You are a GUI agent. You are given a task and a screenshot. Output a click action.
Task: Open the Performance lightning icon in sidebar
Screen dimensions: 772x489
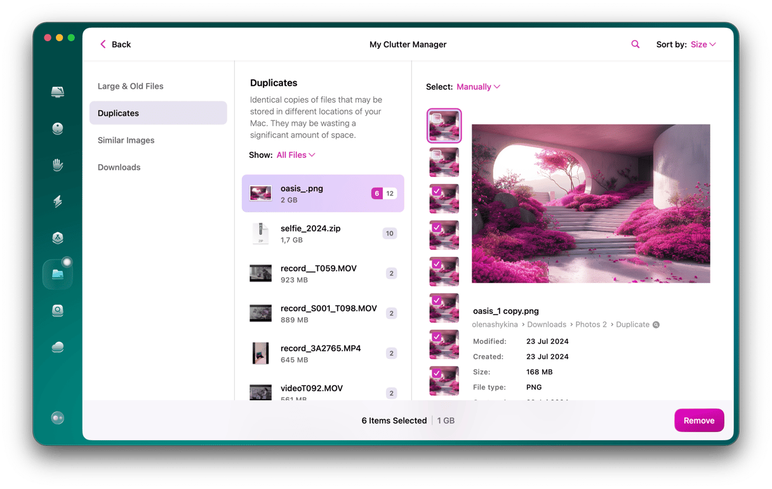[58, 202]
